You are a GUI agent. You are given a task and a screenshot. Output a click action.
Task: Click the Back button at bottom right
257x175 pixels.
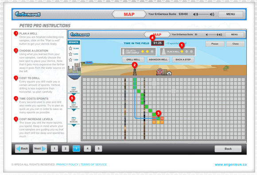228,149
